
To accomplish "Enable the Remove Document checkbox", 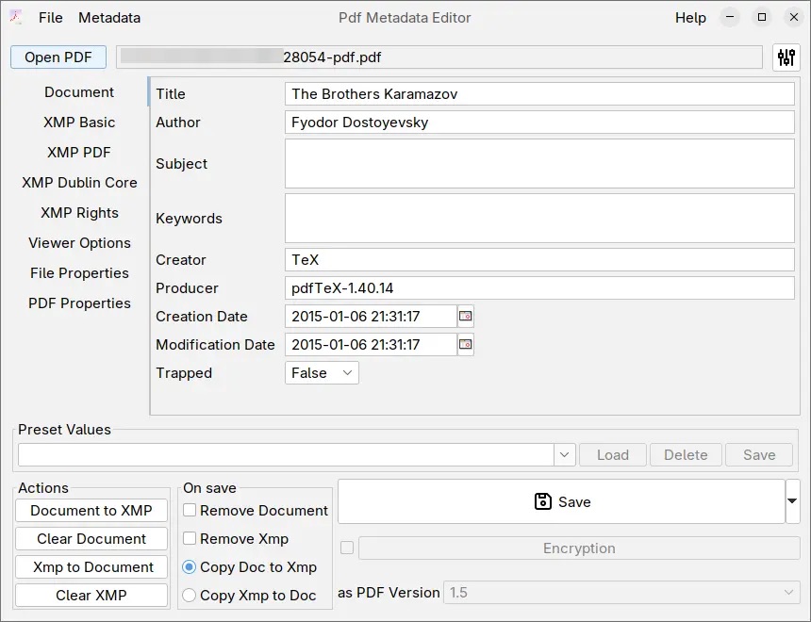I will click(x=188, y=510).
